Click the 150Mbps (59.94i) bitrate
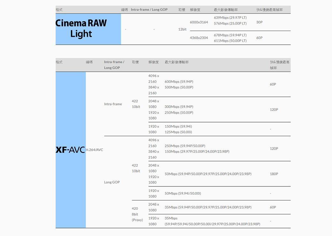This screenshot has width=332, height=236. [x=178, y=126]
